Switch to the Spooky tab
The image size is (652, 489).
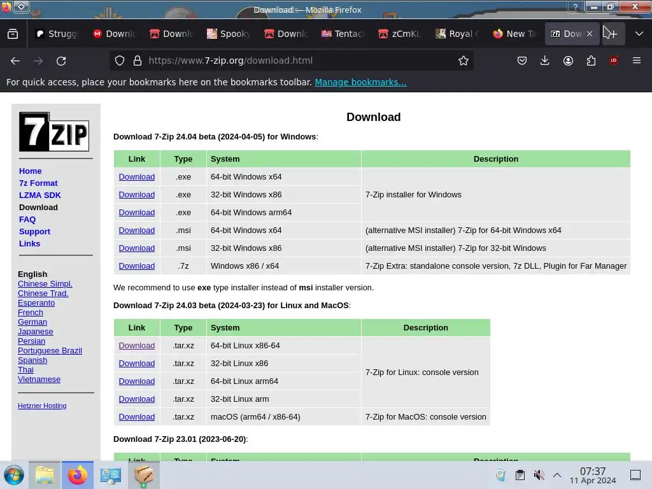[229, 34]
